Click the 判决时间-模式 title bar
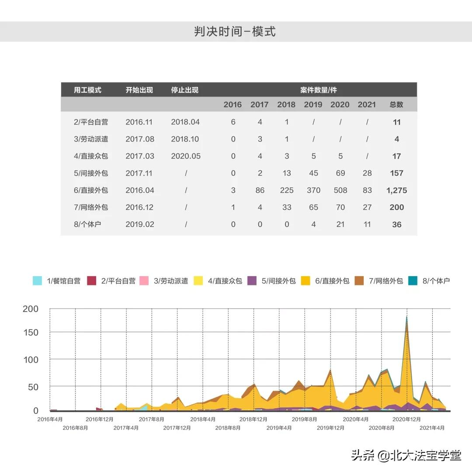The image size is (472, 472). pos(236,31)
